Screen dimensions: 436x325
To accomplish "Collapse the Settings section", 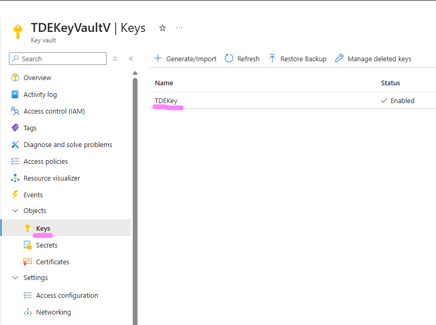I will pyautogui.click(x=15, y=277).
